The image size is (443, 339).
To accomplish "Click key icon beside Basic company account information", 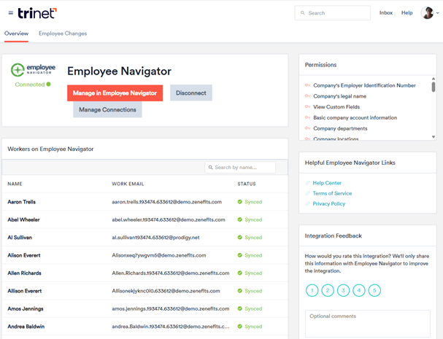I will pyautogui.click(x=308, y=117).
